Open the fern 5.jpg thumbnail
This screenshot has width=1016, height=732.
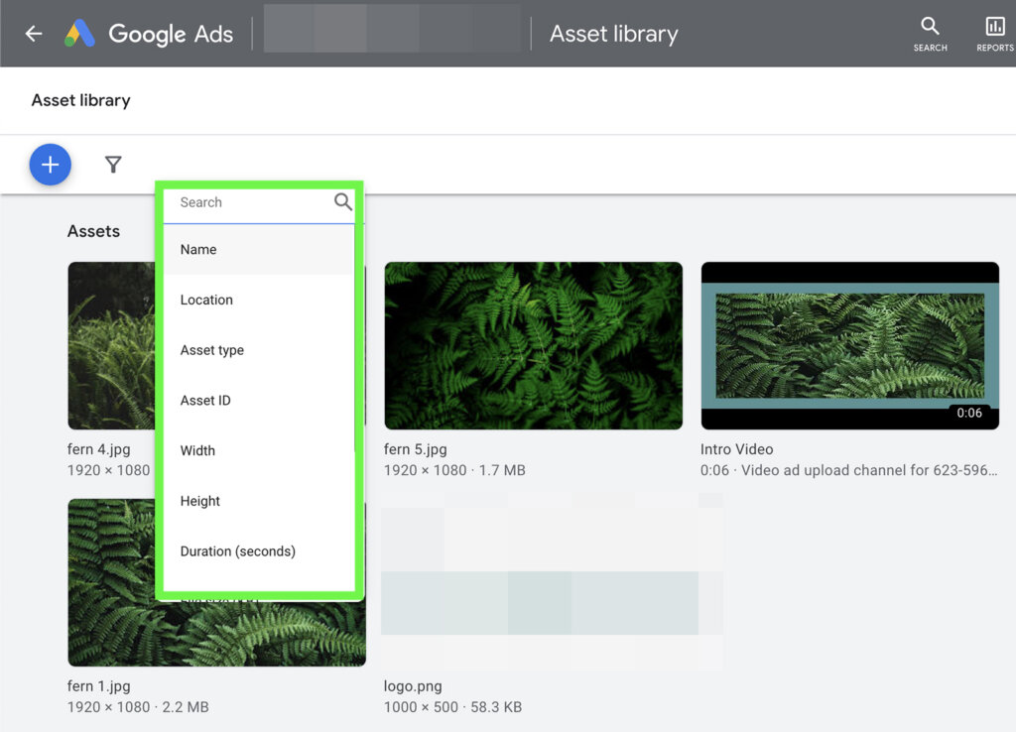click(533, 345)
